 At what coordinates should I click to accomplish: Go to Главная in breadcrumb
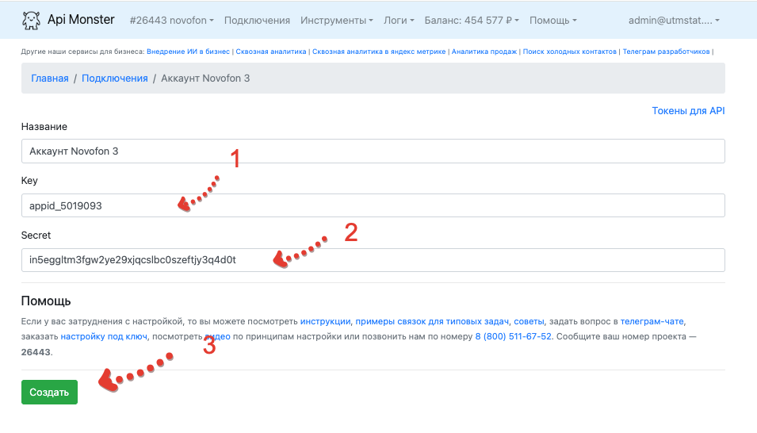pos(50,79)
